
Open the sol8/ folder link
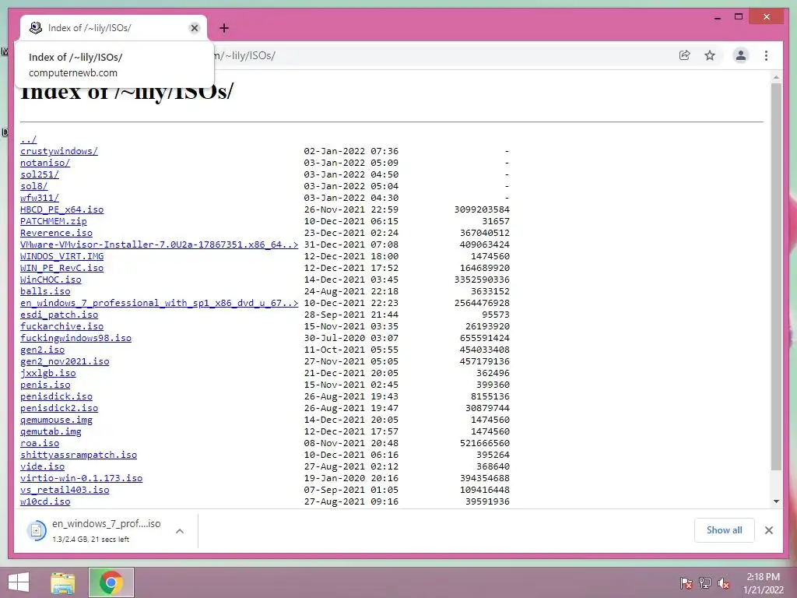[34, 186]
